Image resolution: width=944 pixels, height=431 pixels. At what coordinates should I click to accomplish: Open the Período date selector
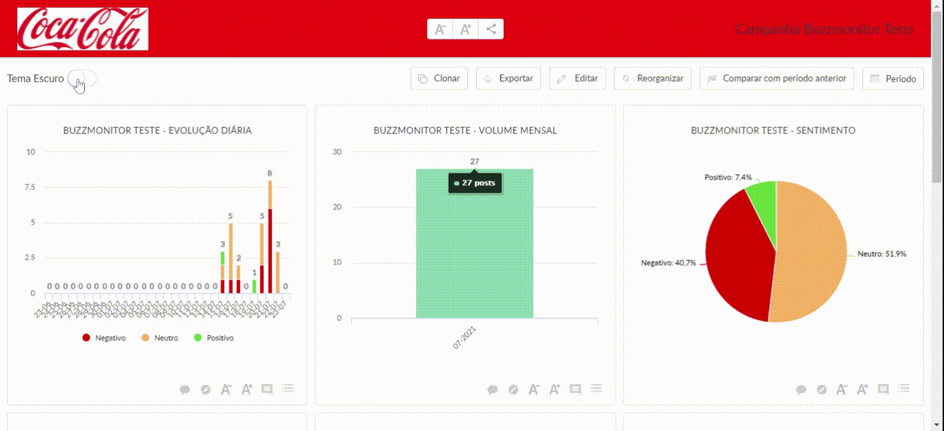pos(893,79)
